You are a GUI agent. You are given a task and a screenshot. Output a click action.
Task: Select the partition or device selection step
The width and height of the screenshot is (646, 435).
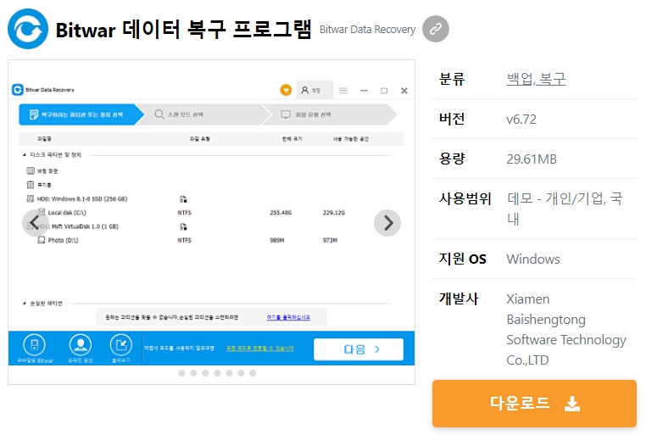81,114
